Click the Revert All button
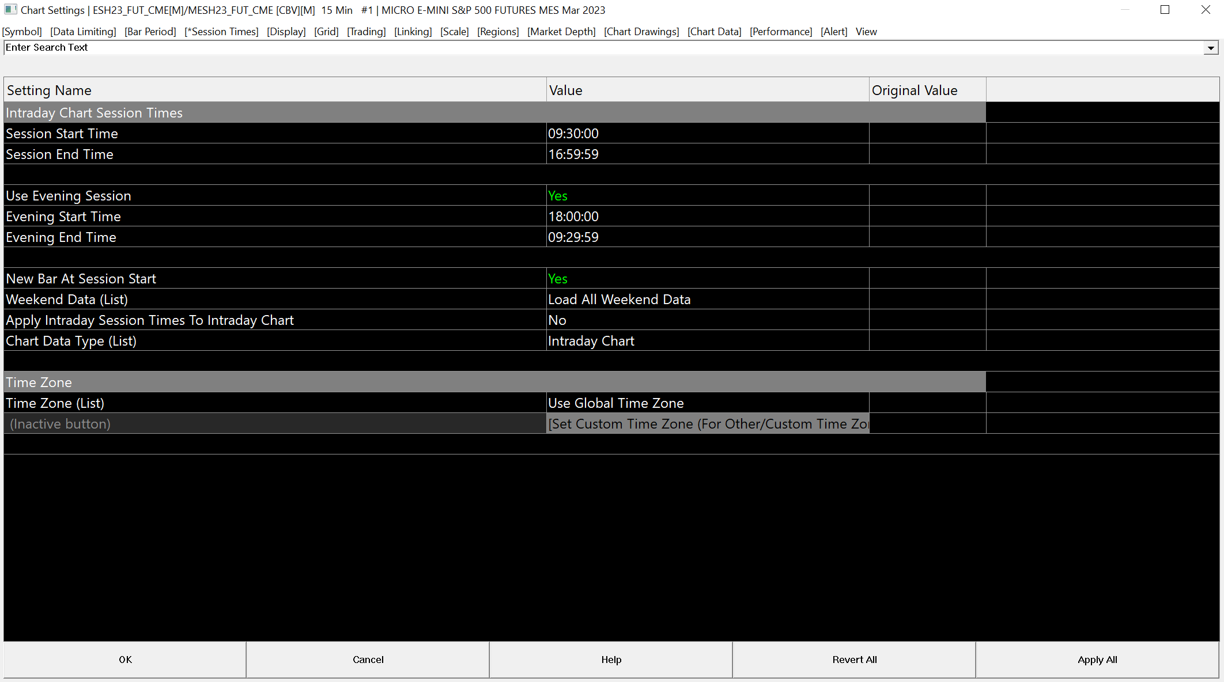Screen dimensions: 1224x682 (x=854, y=660)
